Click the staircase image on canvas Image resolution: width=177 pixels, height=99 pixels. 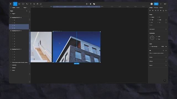coord(41,47)
